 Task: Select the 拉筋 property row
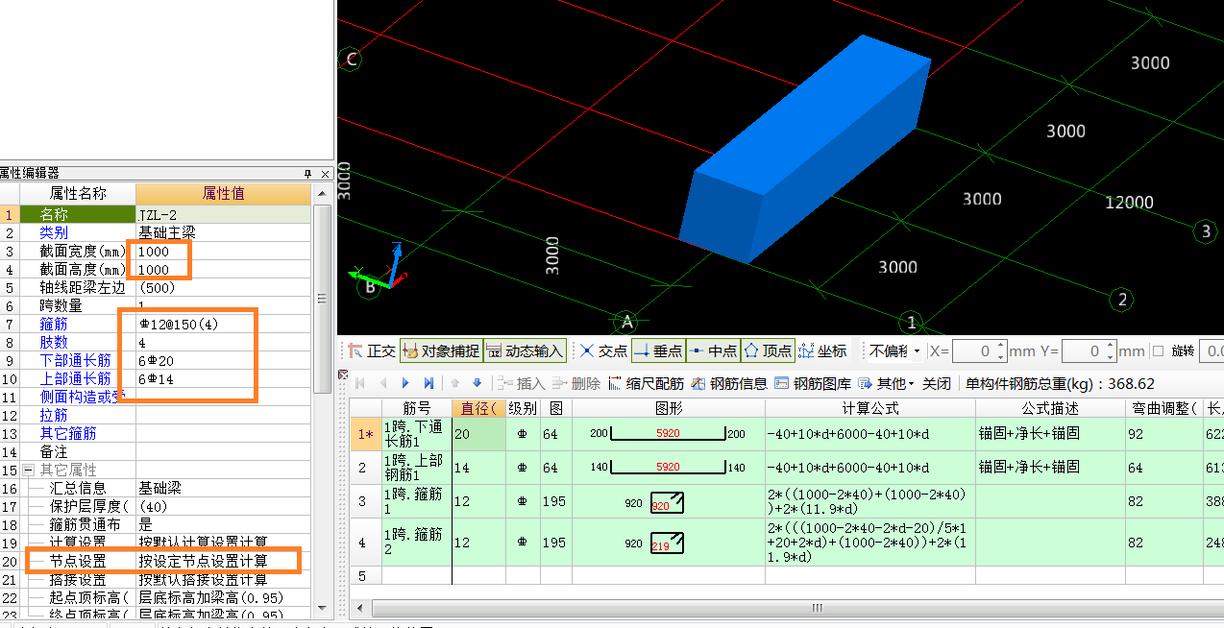tap(156, 416)
